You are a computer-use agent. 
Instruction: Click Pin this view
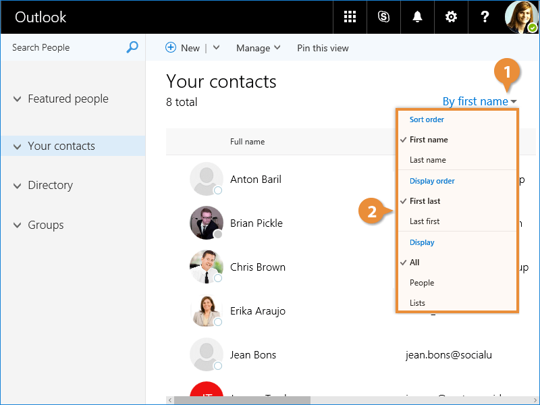click(323, 48)
